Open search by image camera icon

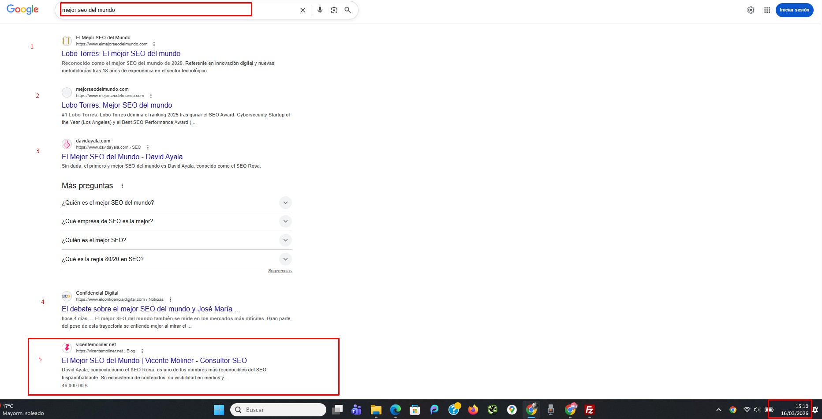pos(334,10)
